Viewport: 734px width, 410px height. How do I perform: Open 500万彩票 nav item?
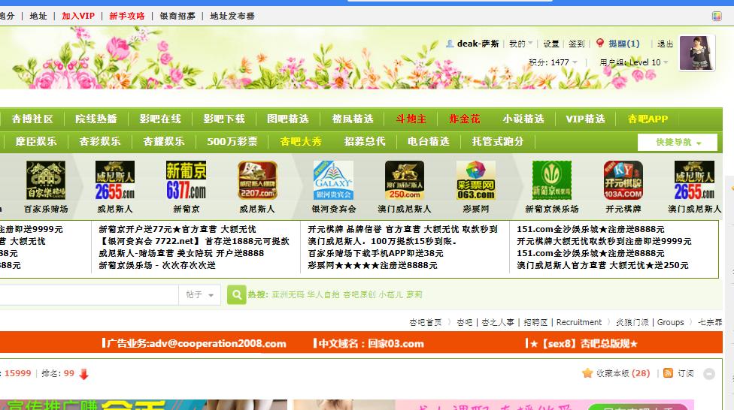tap(232, 141)
